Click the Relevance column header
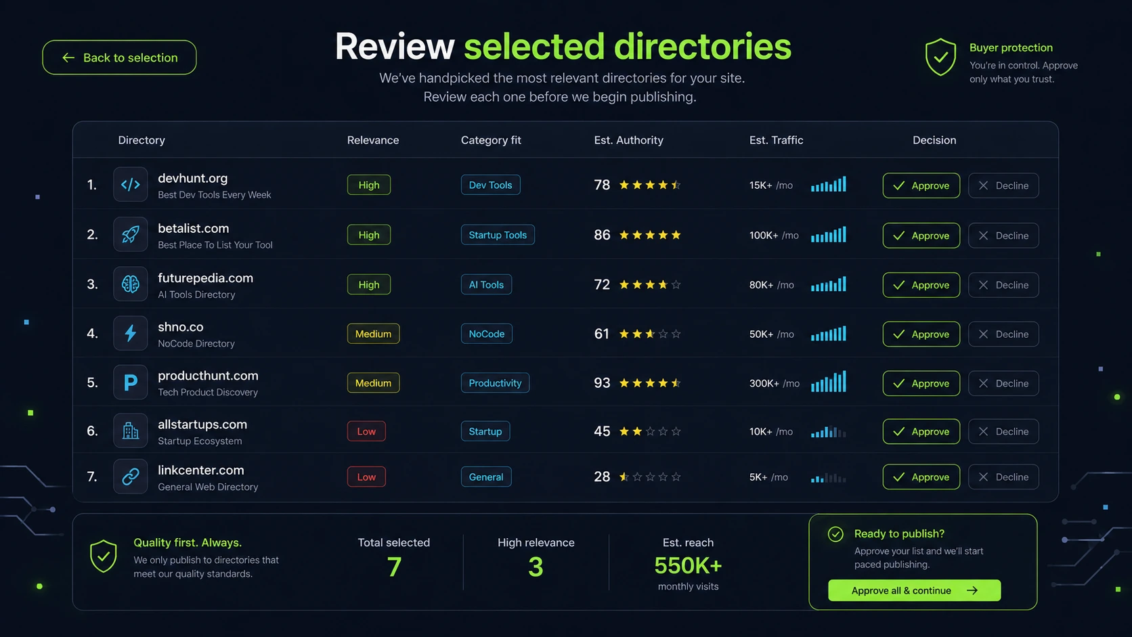The width and height of the screenshot is (1132, 637). pyautogui.click(x=373, y=140)
